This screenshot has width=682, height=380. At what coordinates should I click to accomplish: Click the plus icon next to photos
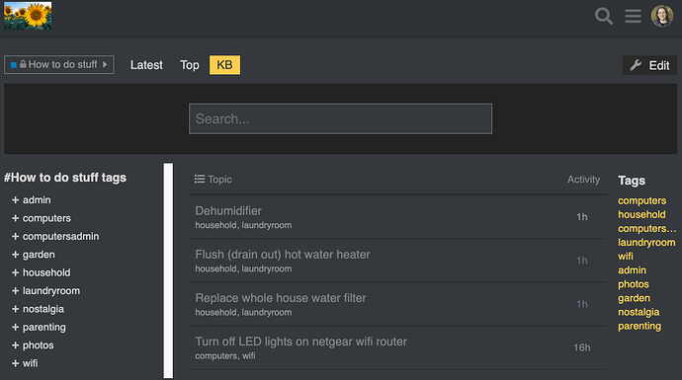[x=15, y=345]
